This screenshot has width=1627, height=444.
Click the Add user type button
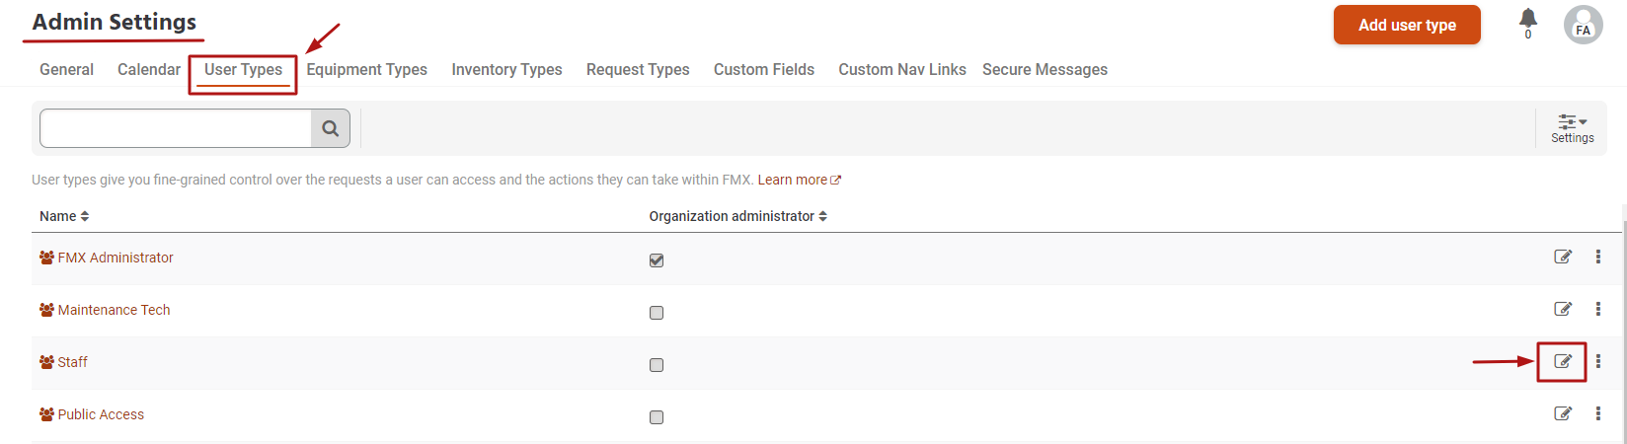coord(1407,26)
